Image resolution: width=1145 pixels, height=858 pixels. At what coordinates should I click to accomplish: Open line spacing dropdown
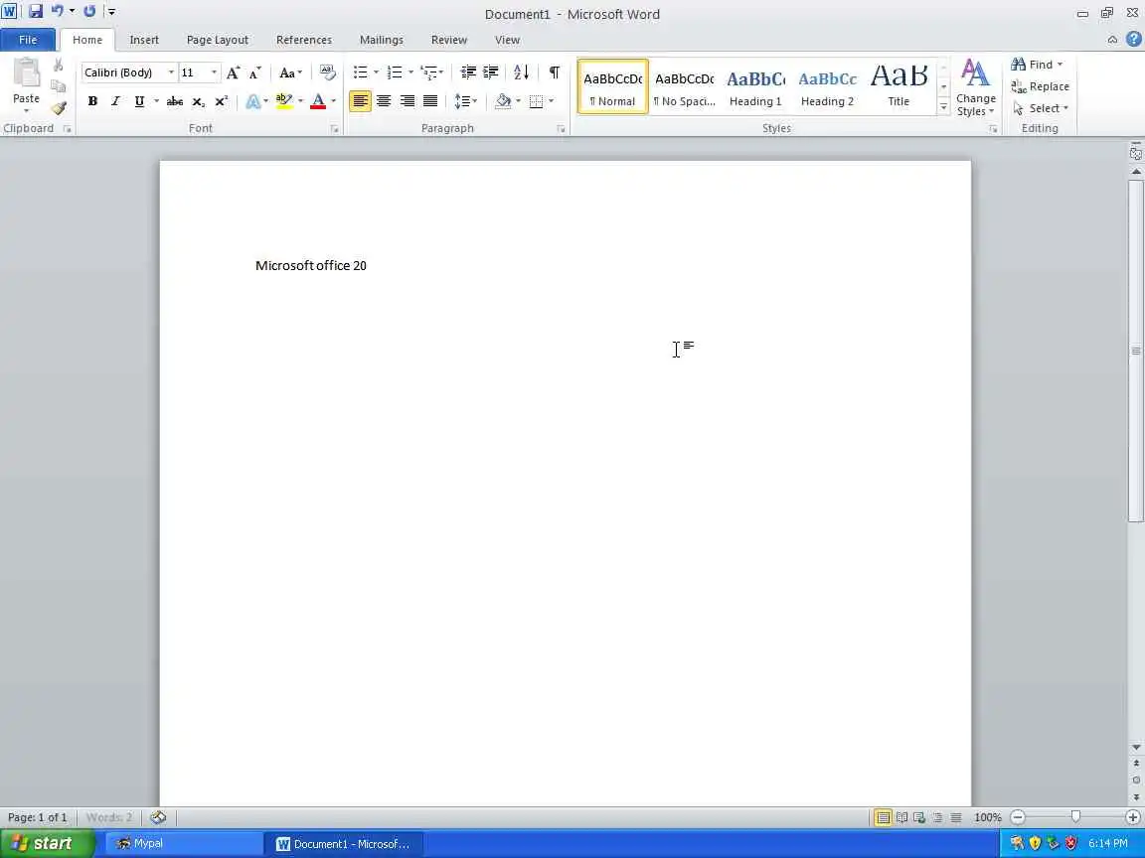465,101
